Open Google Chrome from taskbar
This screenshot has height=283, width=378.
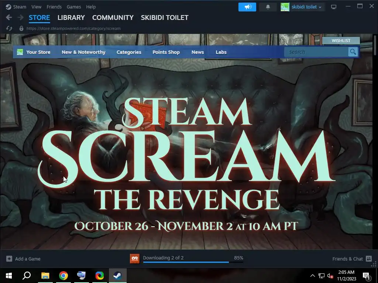click(63, 276)
